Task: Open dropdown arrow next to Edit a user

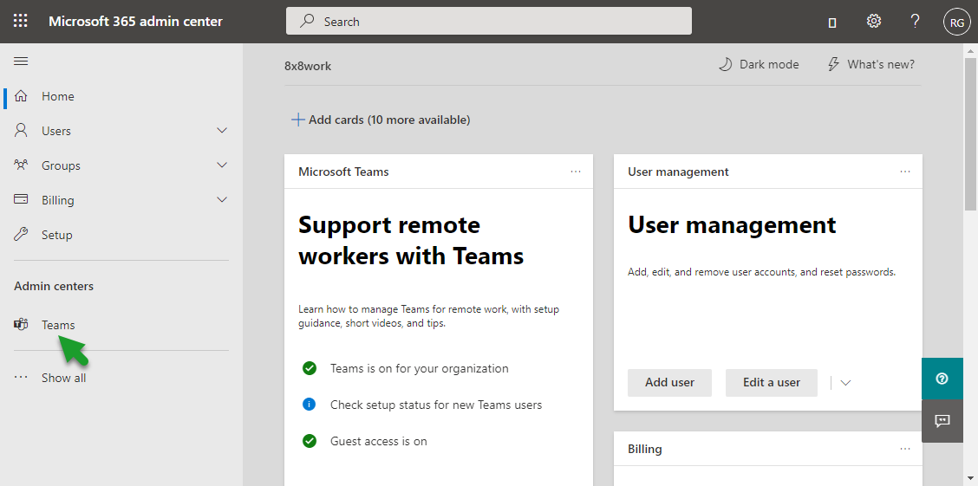Action: (845, 383)
